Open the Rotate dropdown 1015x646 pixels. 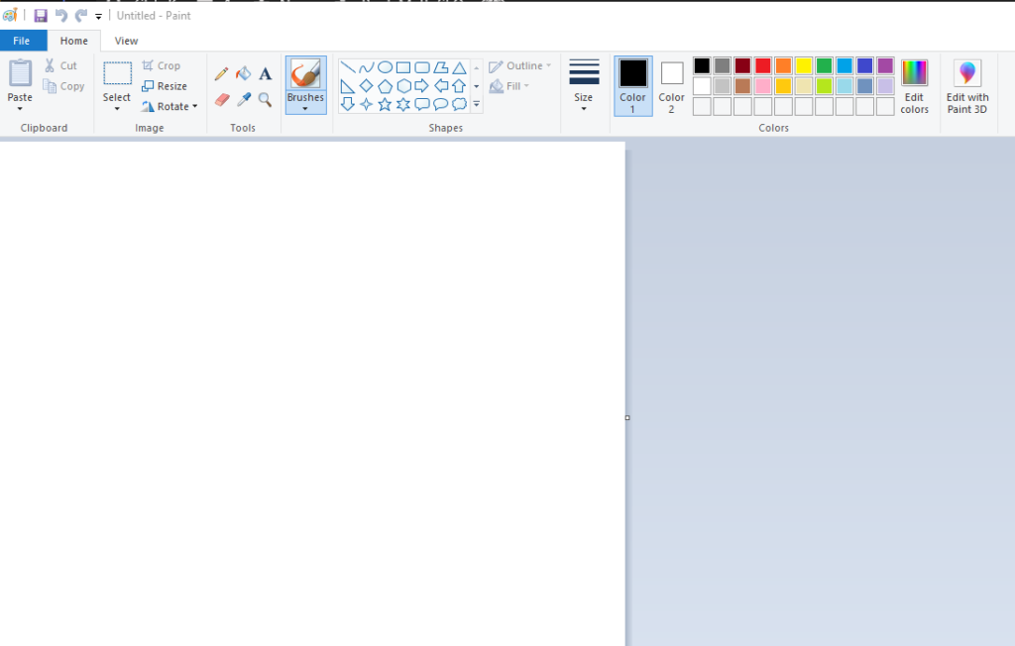pos(169,106)
